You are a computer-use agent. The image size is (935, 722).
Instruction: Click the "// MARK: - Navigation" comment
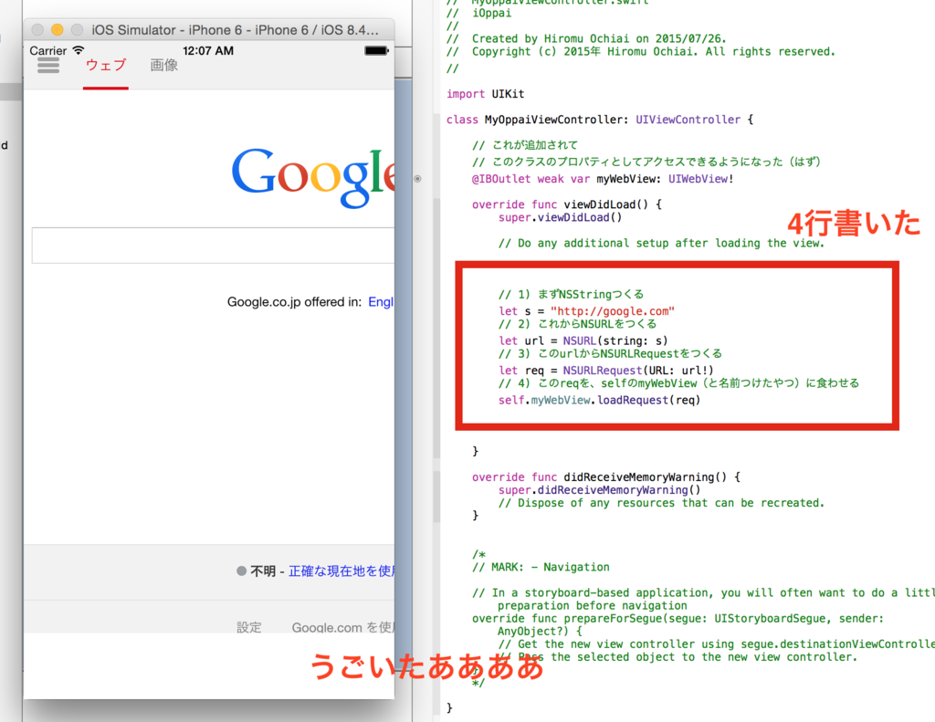pos(541,567)
